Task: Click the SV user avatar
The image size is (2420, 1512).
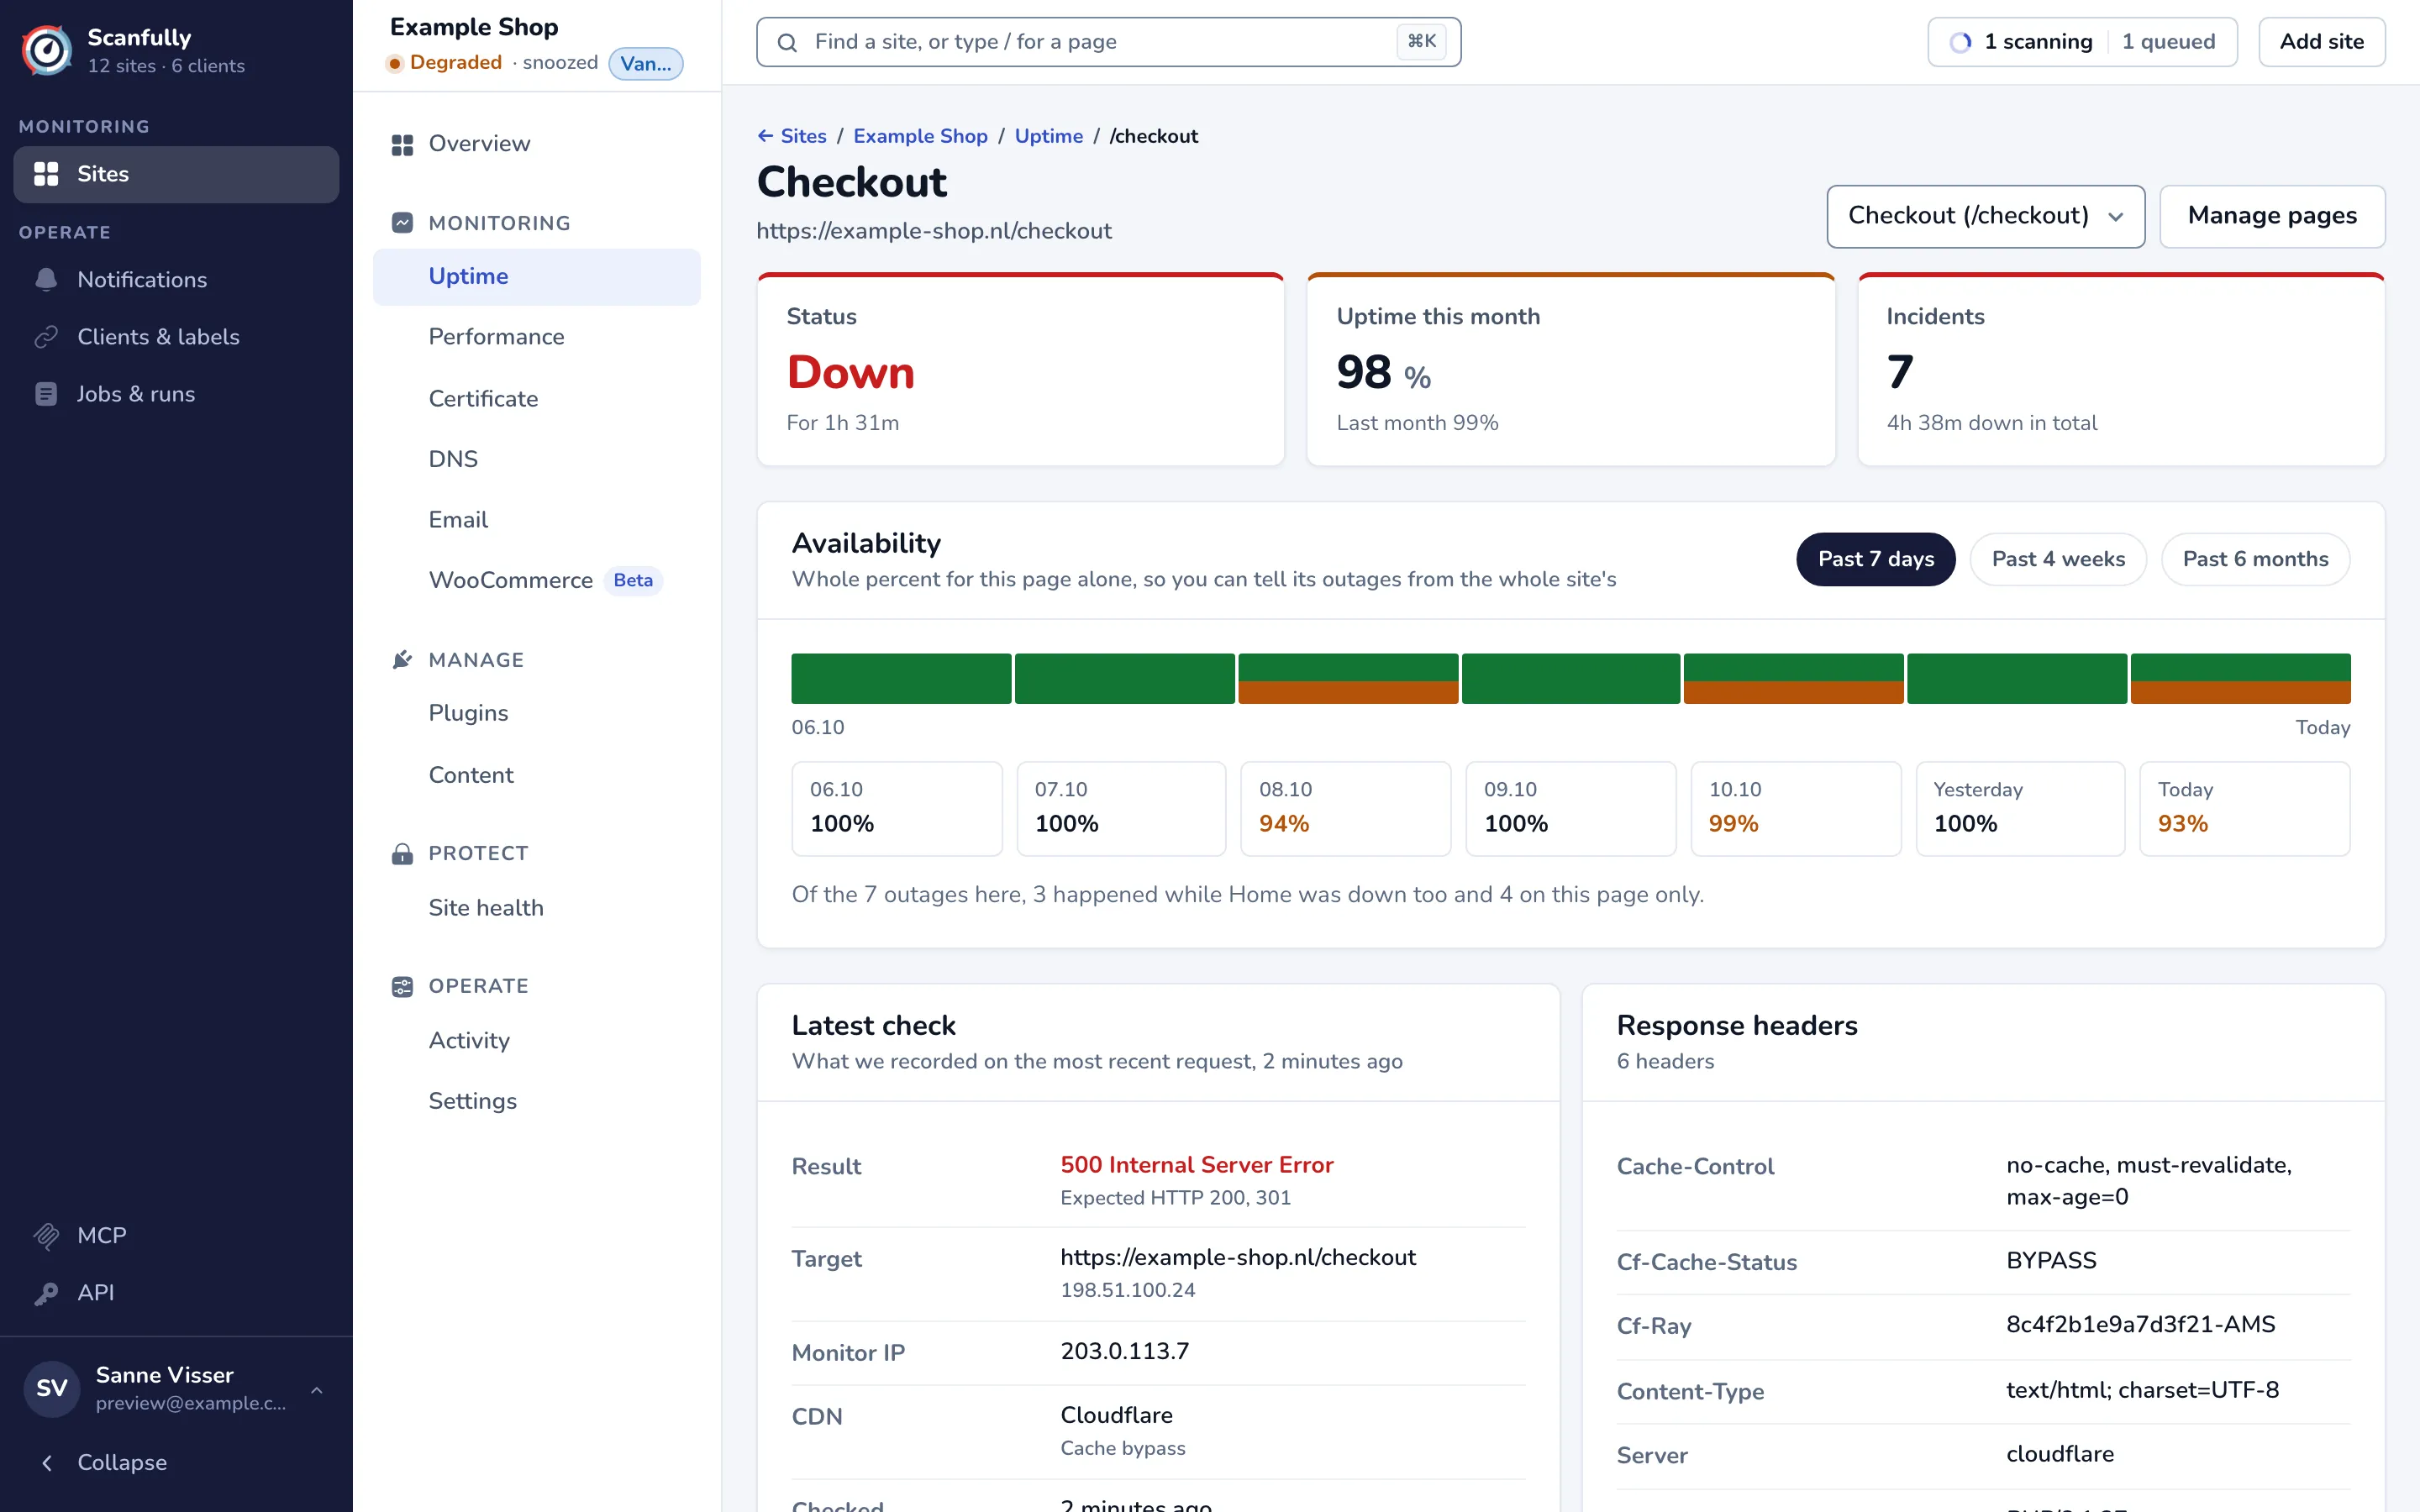Action: 51,1388
